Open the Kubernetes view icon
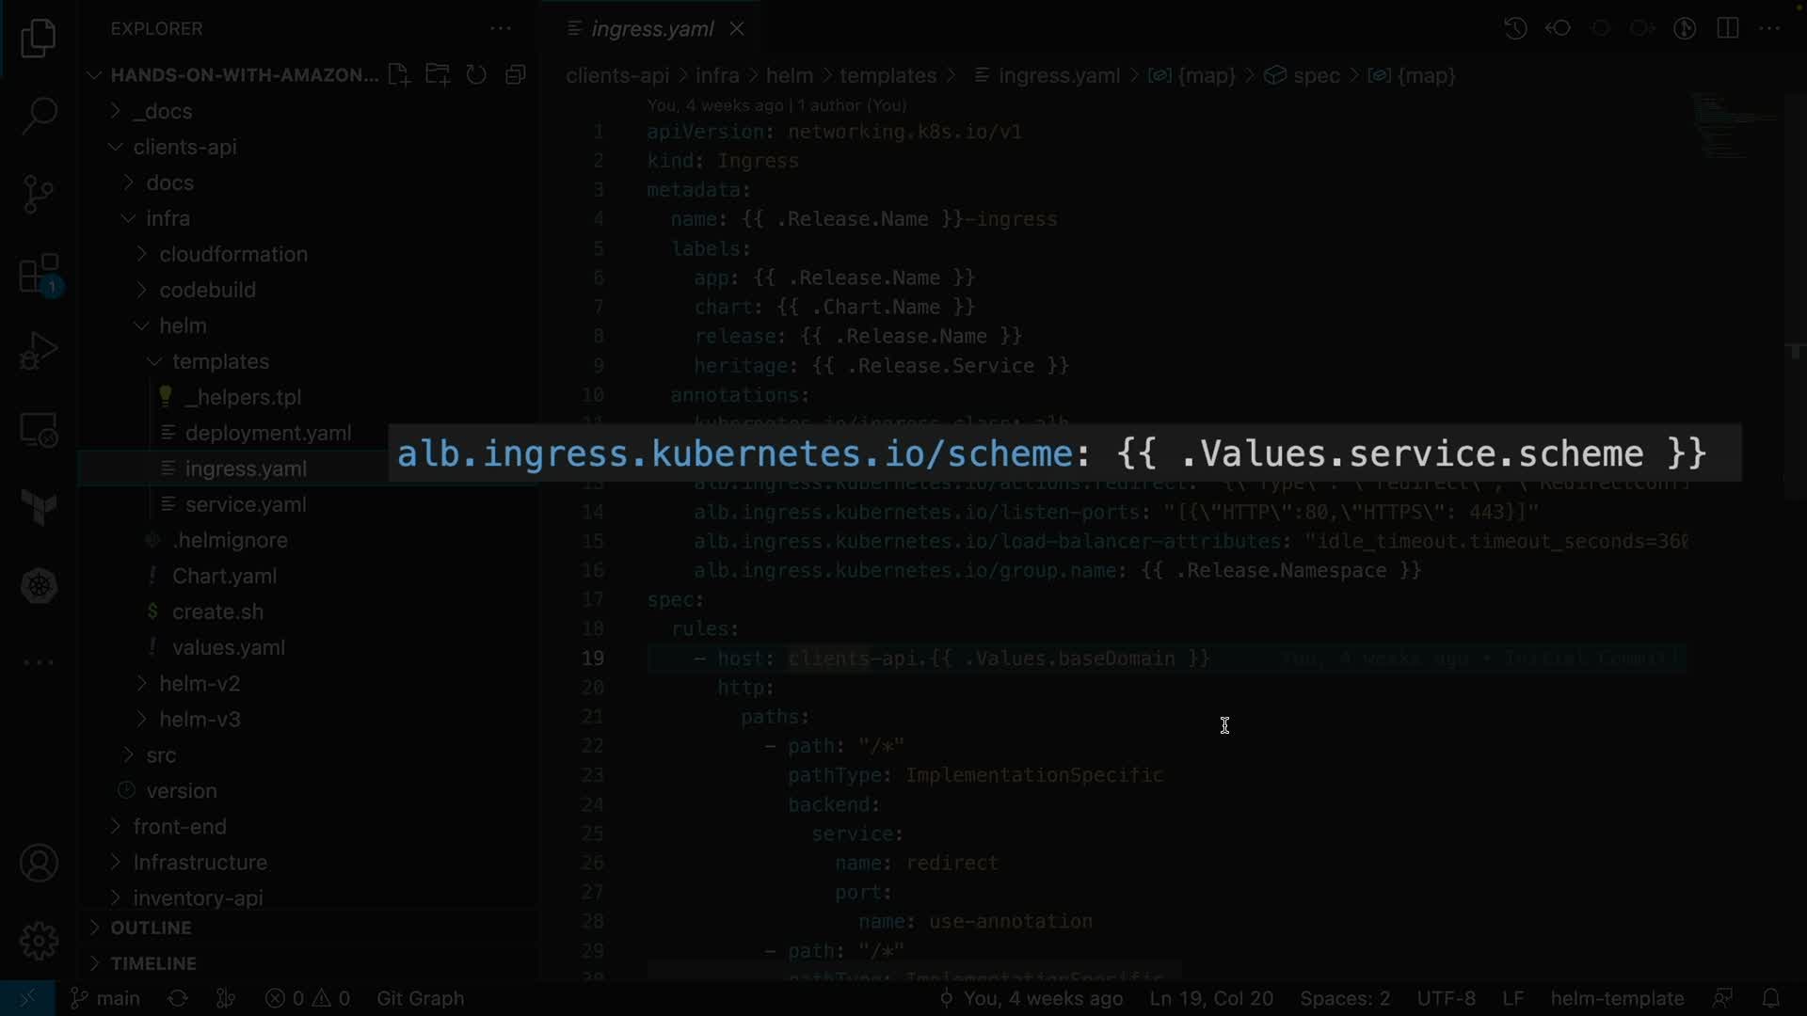Screen dimensions: 1807x1016 click(x=39, y=586)
